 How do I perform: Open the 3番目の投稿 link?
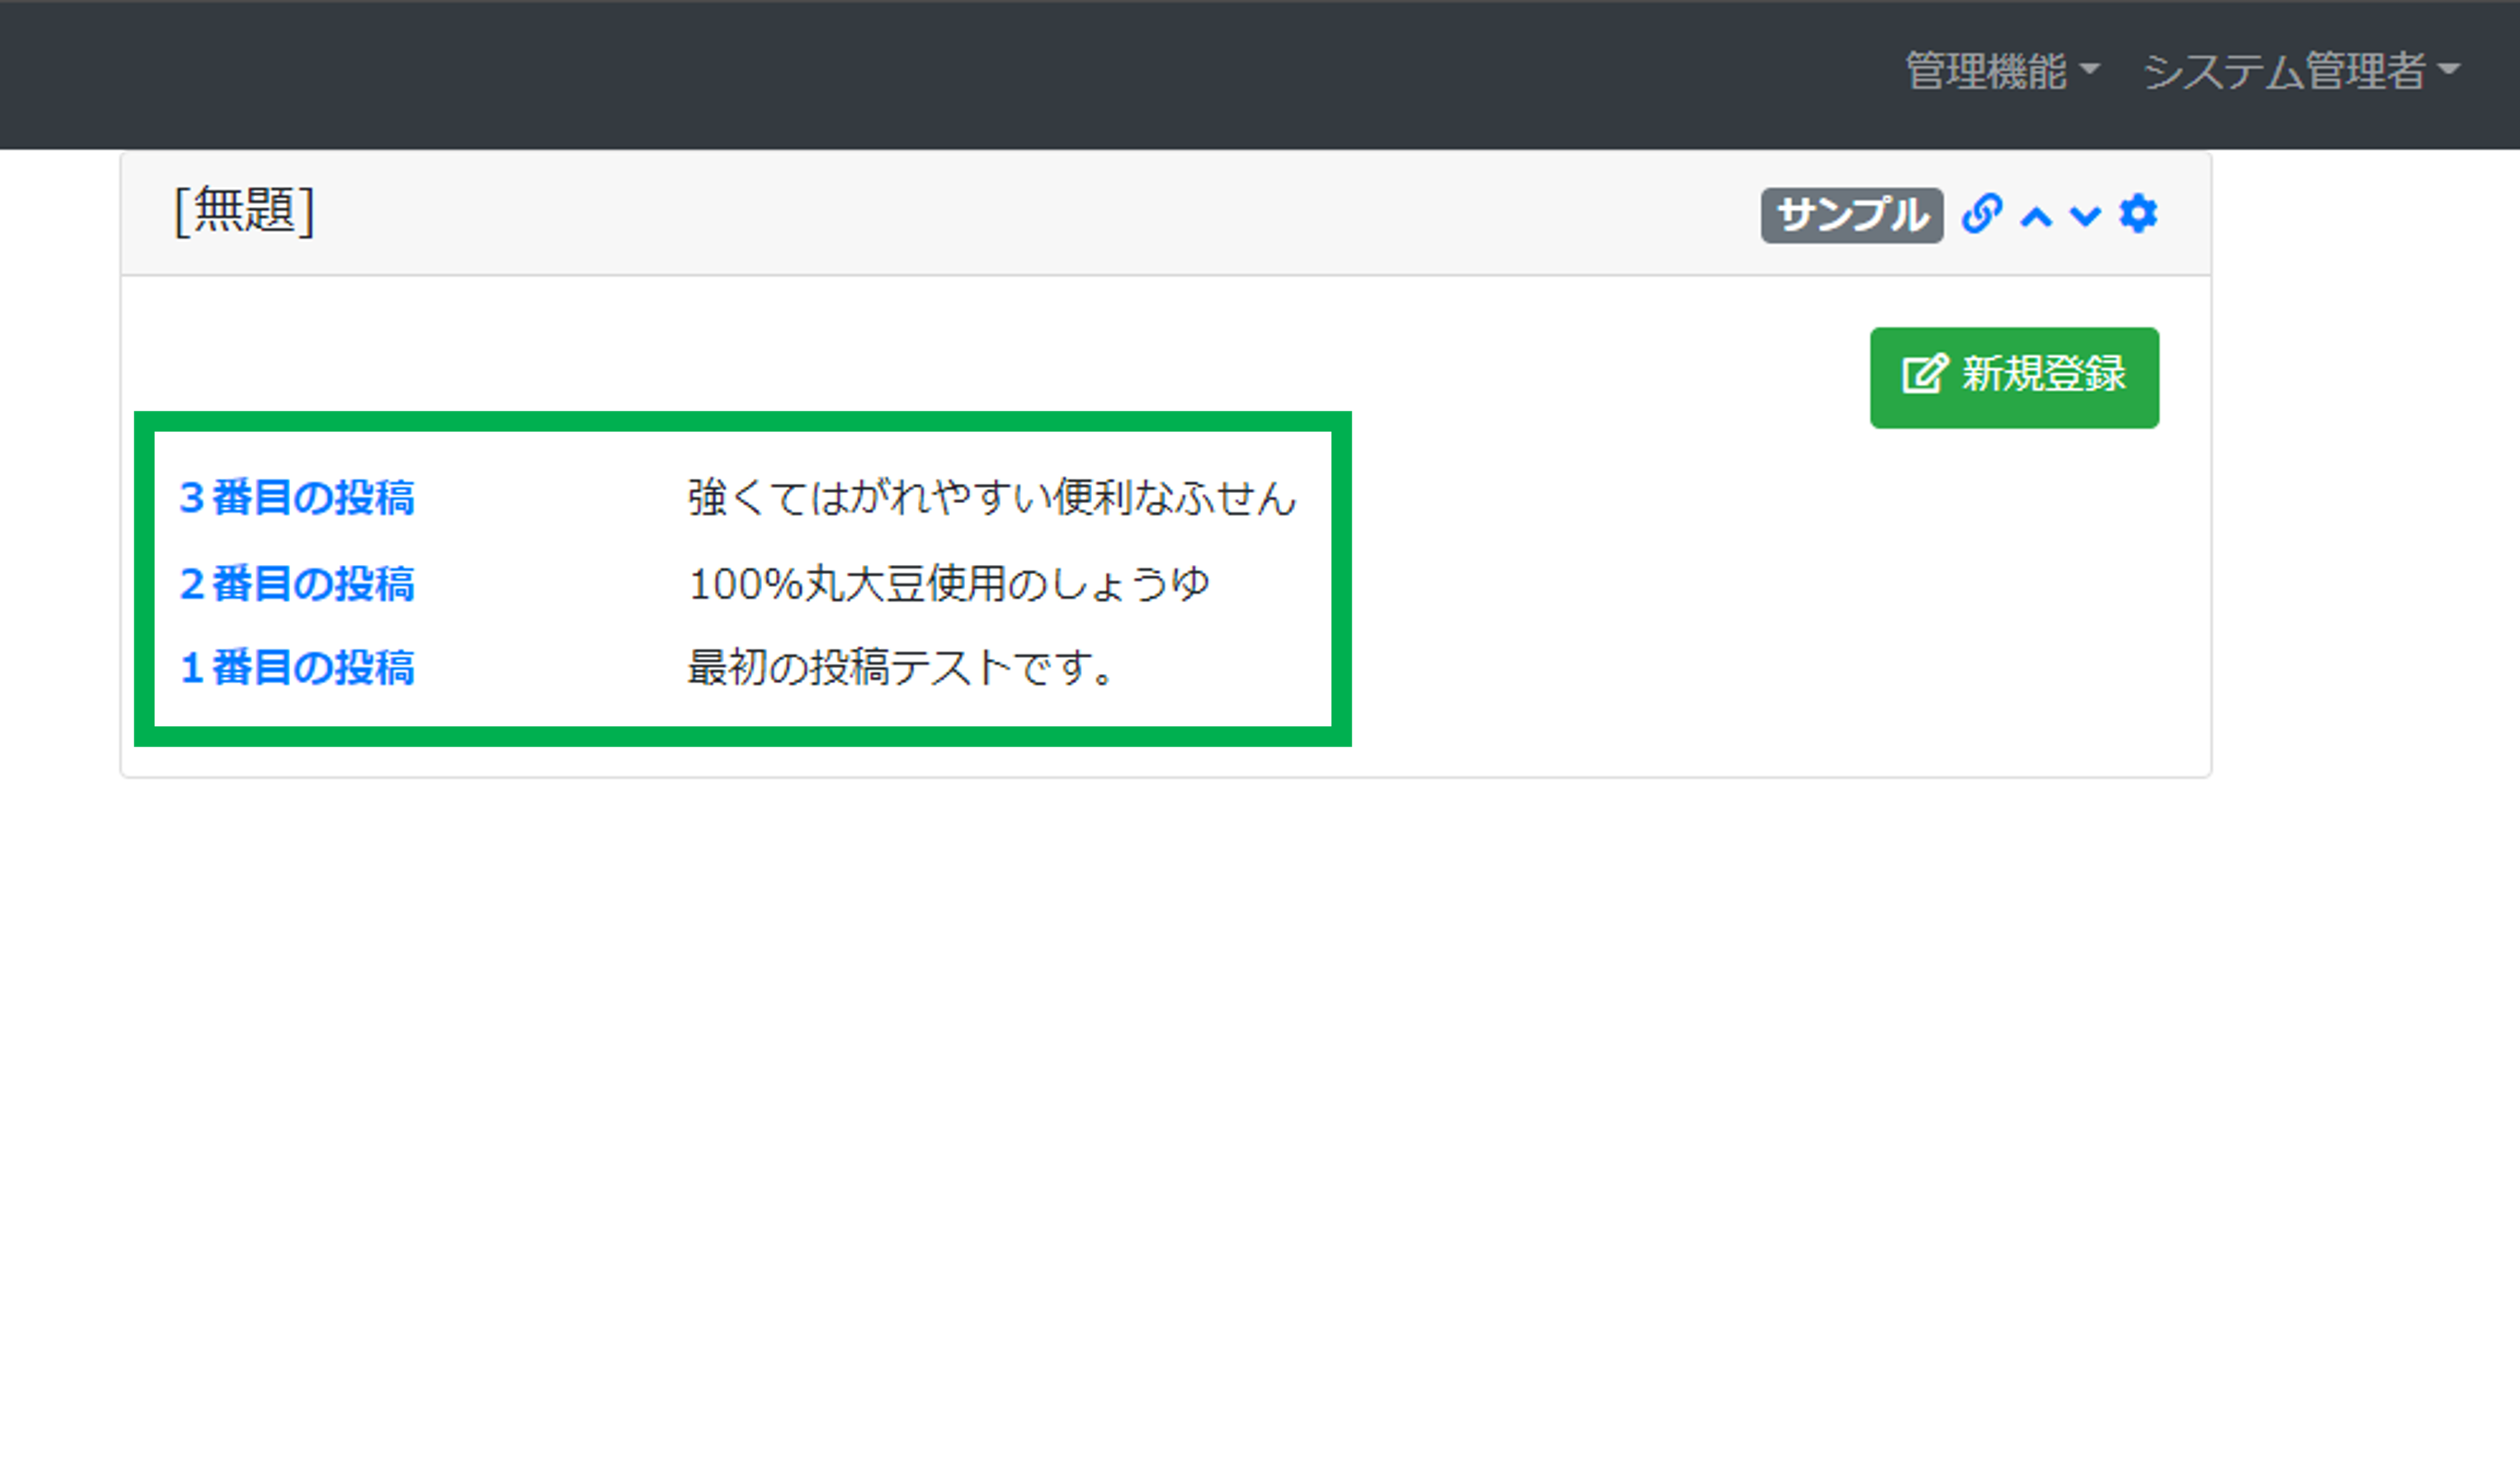(x=297, y=497)
